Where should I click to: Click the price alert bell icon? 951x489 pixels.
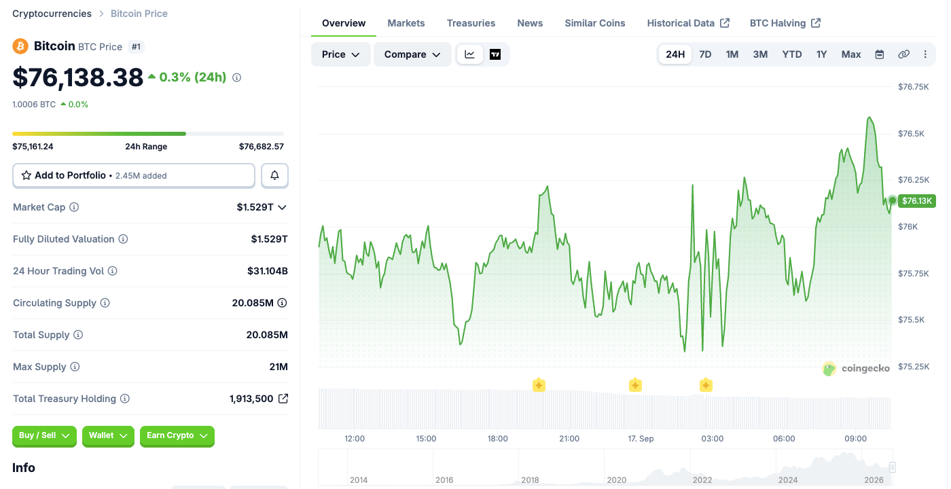274,175
